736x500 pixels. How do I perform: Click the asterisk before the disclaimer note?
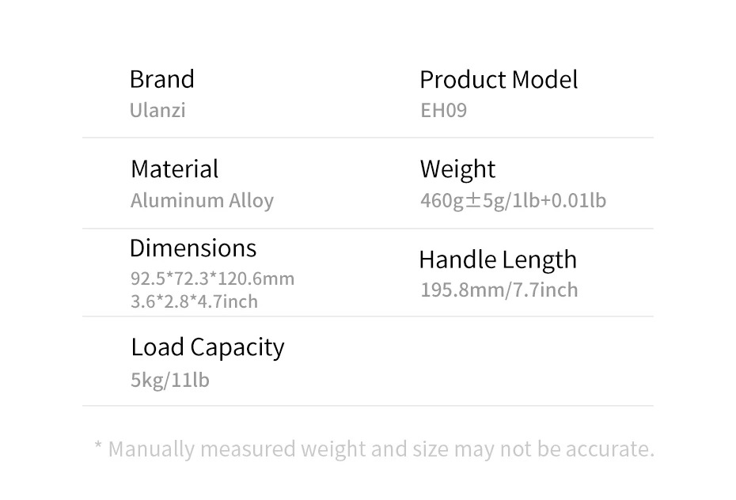(x=98, y=449)
